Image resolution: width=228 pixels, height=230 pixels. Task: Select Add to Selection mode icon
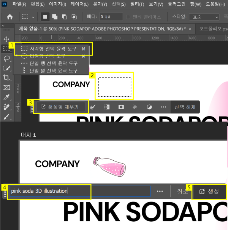(55, 17)
